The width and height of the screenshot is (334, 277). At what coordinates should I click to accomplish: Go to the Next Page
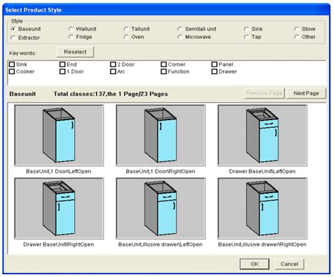tap(307, 93)
